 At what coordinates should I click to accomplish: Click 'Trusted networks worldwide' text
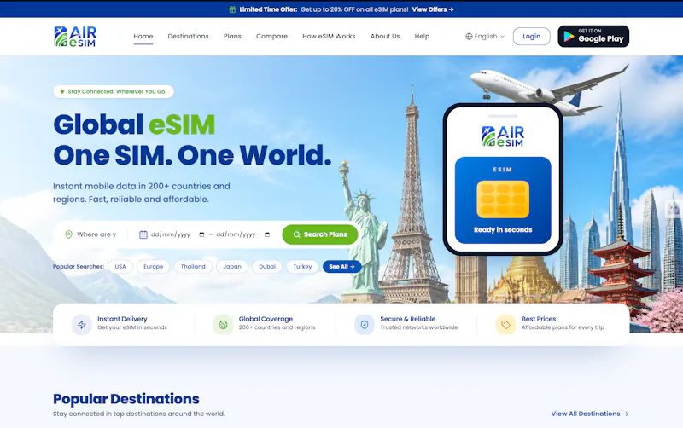pos(419,327)
